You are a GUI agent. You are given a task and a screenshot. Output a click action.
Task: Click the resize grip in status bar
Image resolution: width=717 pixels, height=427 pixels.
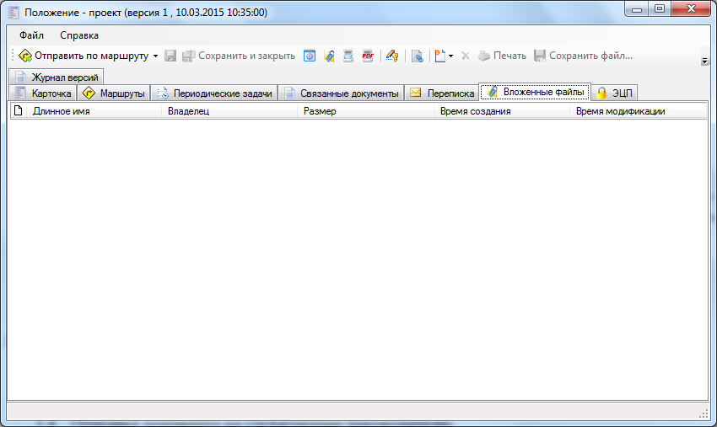pyautogui.click(x=704, y=414)
